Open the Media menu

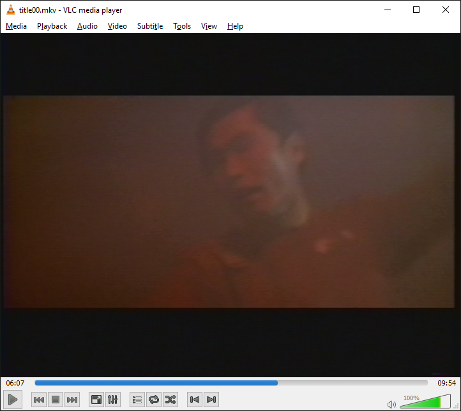(x=16, y=26)
